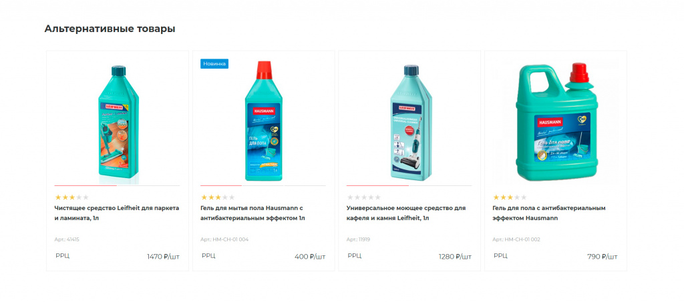Click the empty star rating for Leifheit tile cleaner
The height and width of the screenshot is (302, 684).
pyautogui.click(x=364, y=197)
